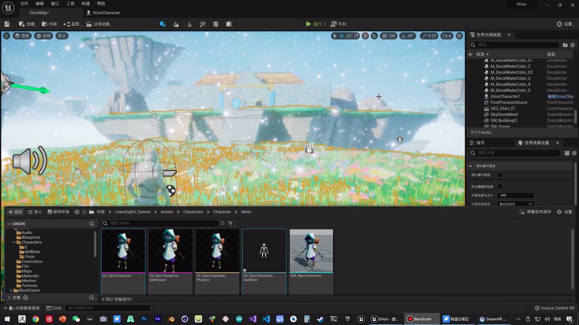
Task: Save the current level with the disk icon
Action: [x=7, y=24]
